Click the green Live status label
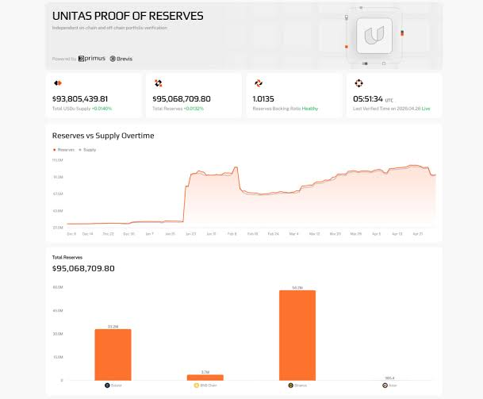483x399 pixels. (x=426, y=109)
